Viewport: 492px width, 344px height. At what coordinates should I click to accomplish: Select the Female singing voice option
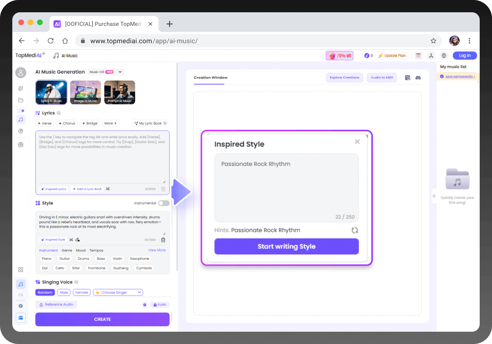coord(81,293)
